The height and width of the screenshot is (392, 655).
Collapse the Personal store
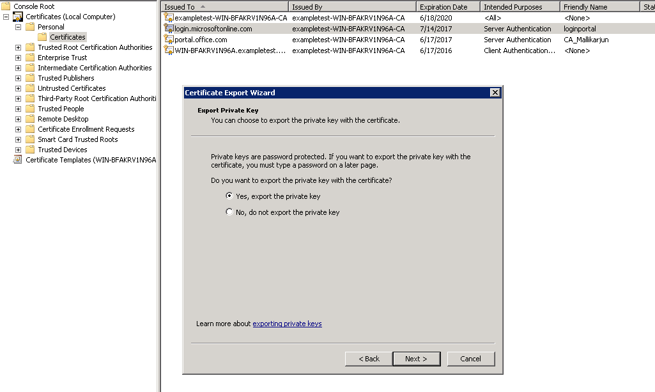click(x=18, y=27)
